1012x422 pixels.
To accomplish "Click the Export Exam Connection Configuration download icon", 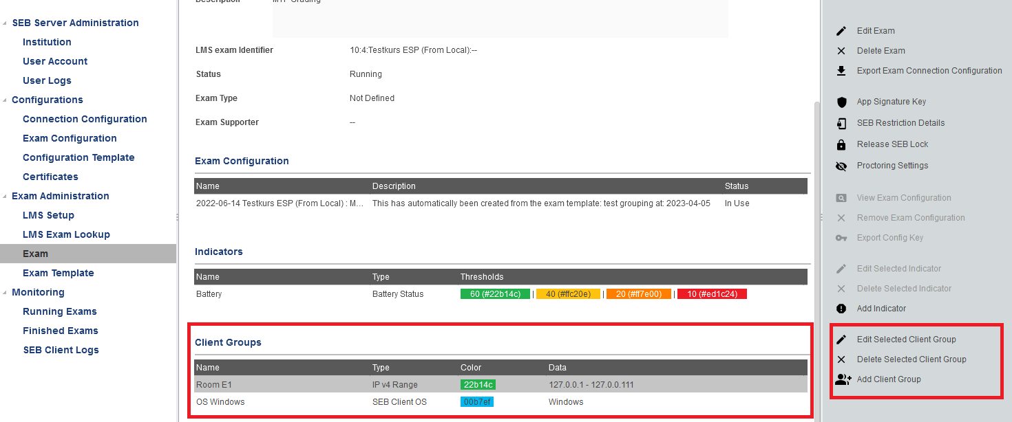I will [x=841, y=71].
